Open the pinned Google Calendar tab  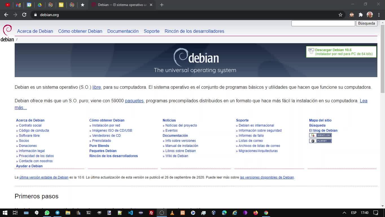[x=29, y=5]
